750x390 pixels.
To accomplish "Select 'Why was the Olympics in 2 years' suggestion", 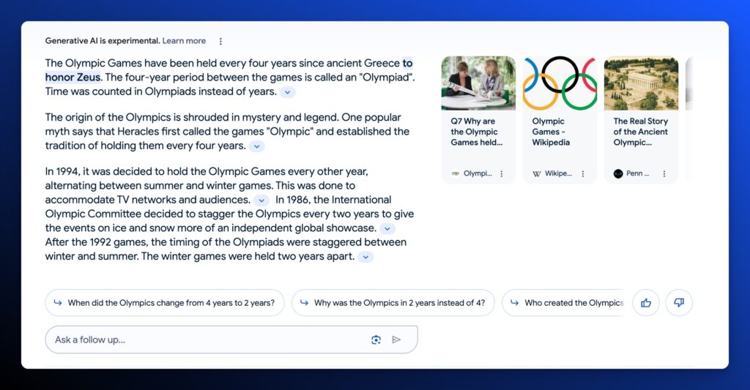I will [393, 303].
